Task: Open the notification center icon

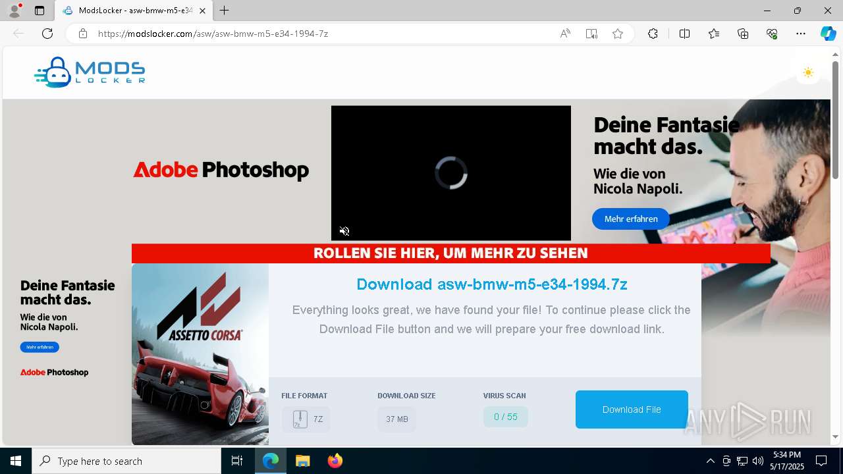Action: tap(821, 461)
